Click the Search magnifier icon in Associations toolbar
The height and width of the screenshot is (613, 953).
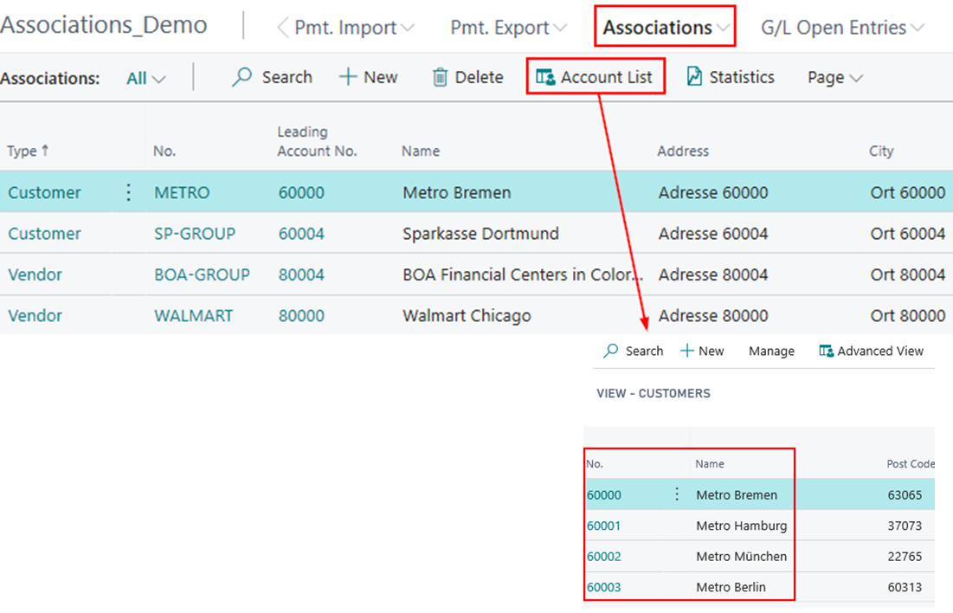[x=241, y=77]
